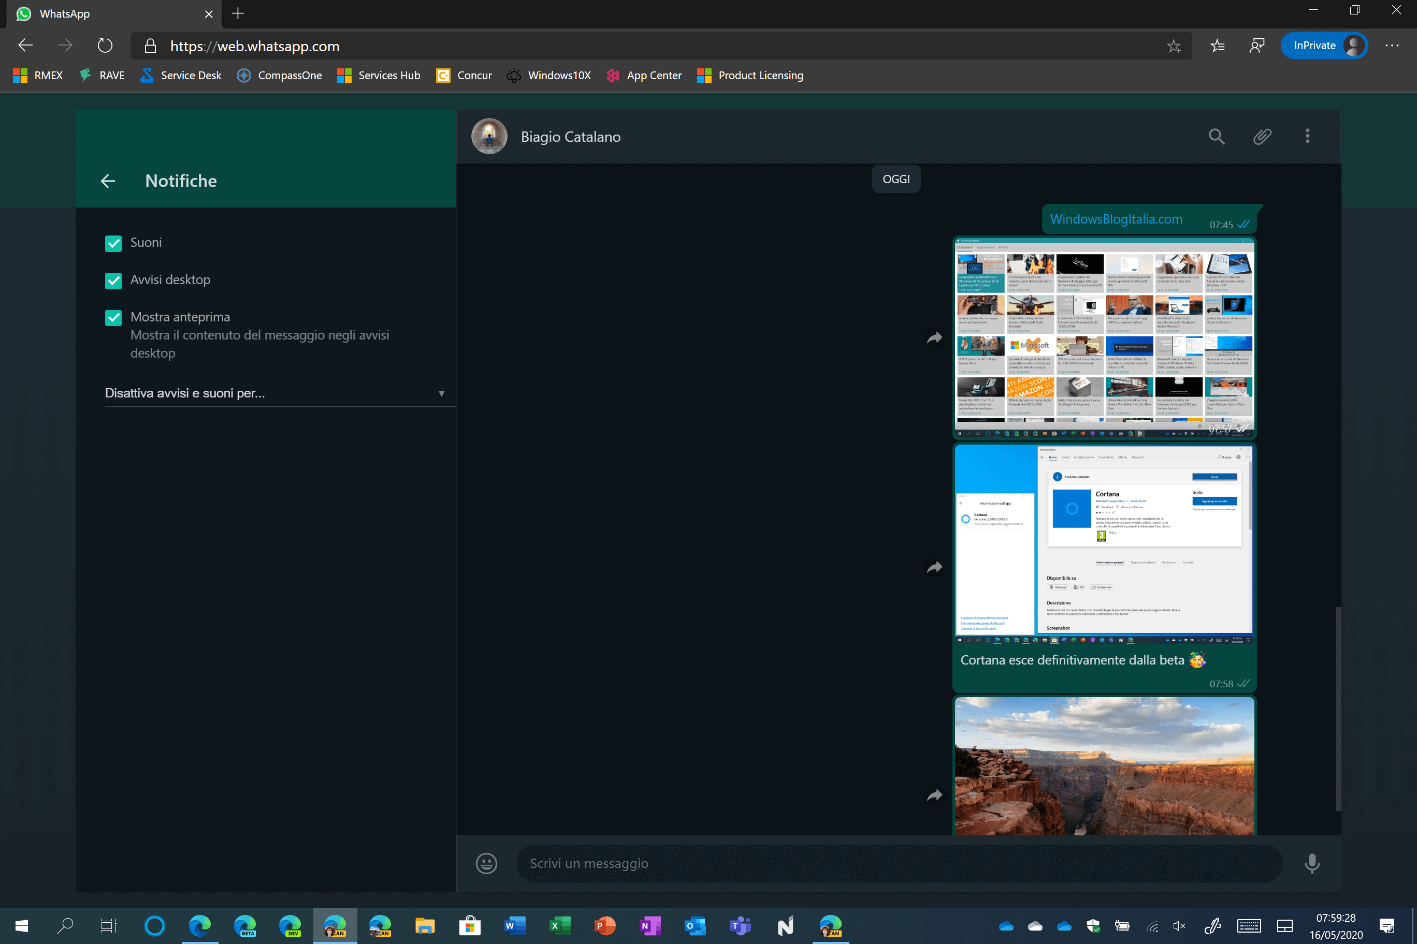
Task: Go back in browser
Action: click(x=25, y=46)
